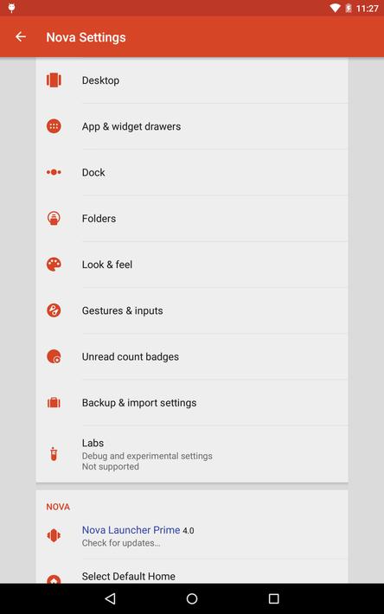The width and height of the screenshot is (384, 614).
Task: Tap the Look & feel palette icon
Action: (54, 265)
